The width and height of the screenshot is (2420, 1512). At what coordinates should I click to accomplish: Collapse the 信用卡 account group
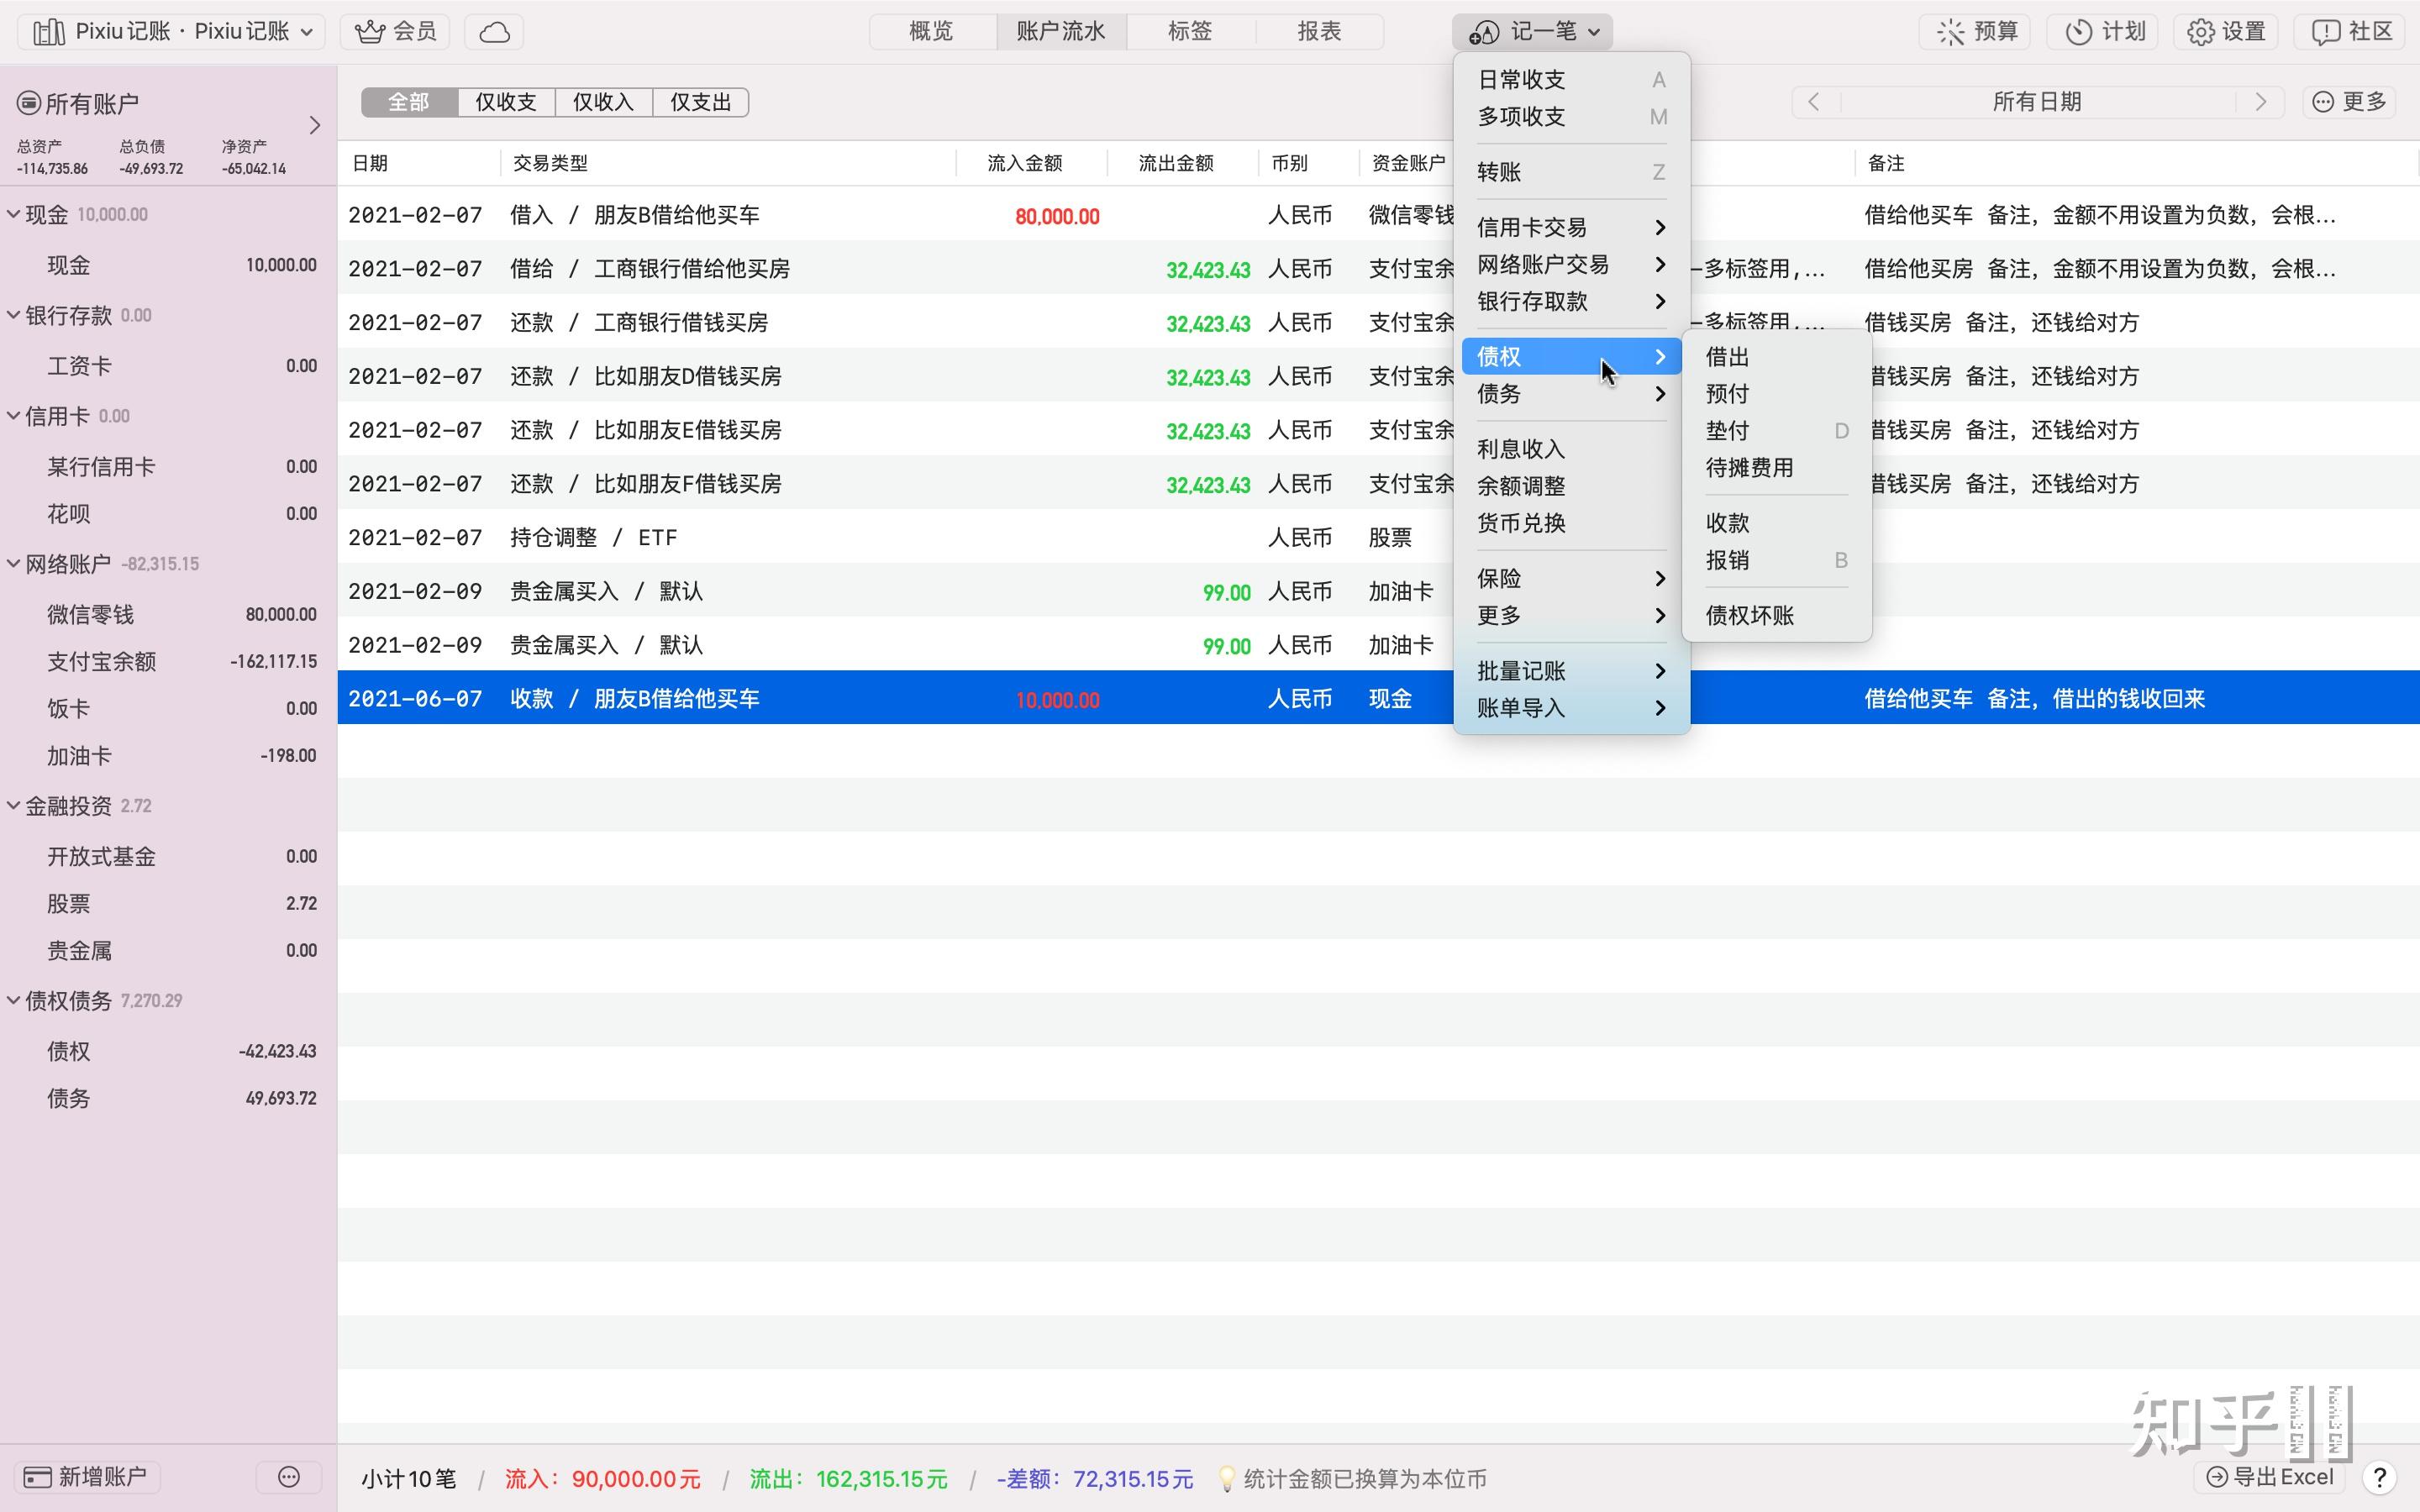point(13,416)
